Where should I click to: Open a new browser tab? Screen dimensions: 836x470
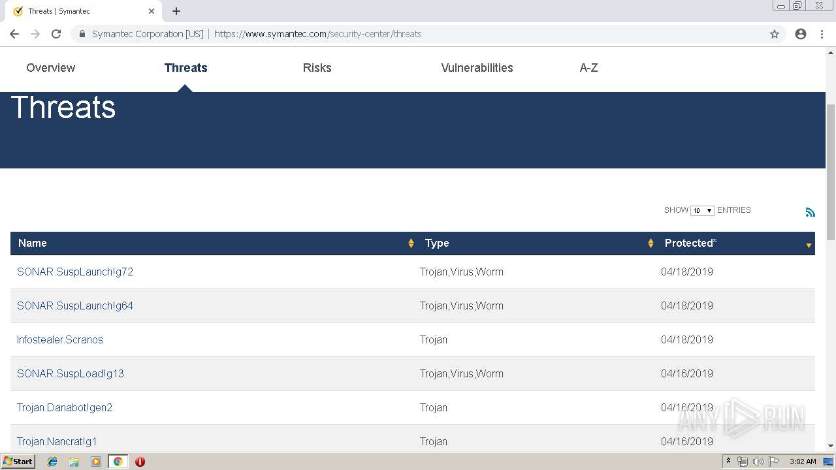coord(176,11)
